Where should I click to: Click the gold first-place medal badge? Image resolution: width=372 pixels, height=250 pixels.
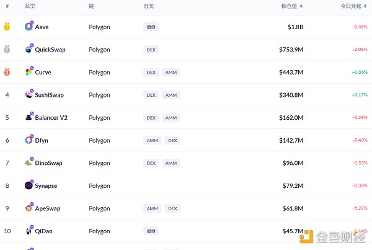(7, 27)
